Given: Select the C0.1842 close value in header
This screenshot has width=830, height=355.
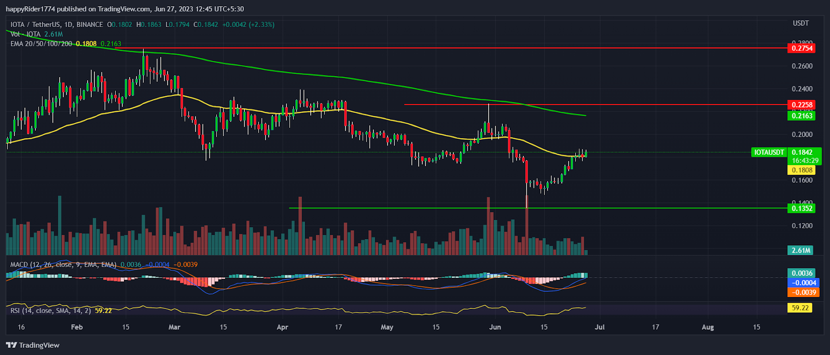Looking at the screenshot, I should click(206, 24).
